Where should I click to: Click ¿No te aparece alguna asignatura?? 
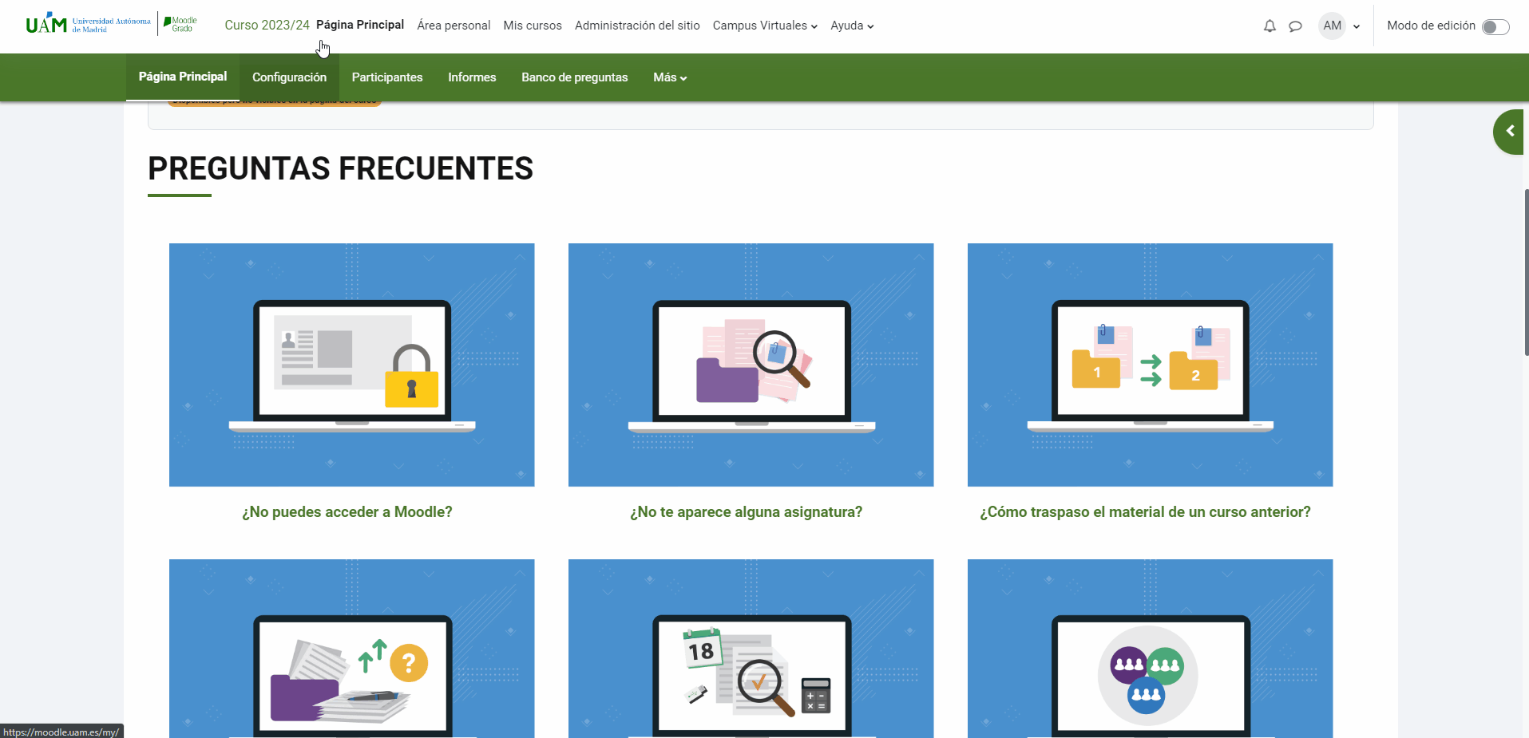pyautogui.click(x=746, y=511)
